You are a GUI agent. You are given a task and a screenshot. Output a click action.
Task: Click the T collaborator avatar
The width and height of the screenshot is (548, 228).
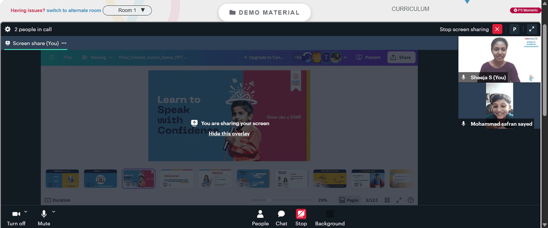pos(326,57)
